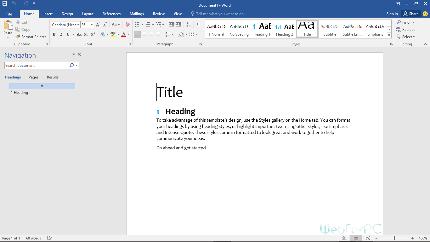Toggle Italic formatting
The height and width of the screenshot is (242, 430).
pyautogui.click(x=61, y=34)
